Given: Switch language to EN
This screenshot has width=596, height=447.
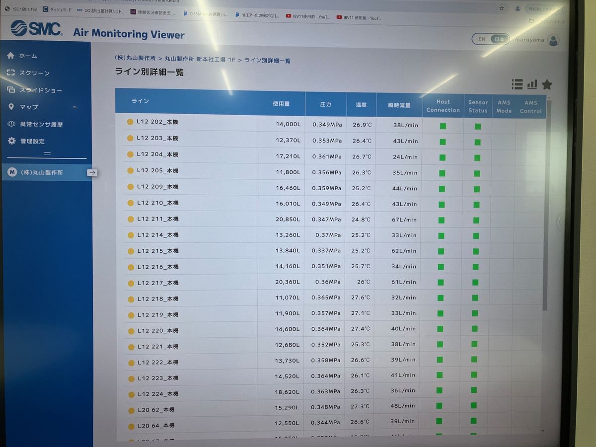Looking at the screenshot, I should tap(481, 39).
